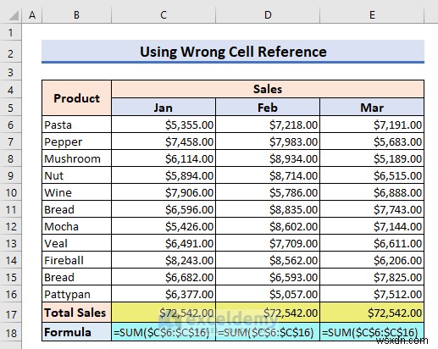The width and height of the screenshot is (438, 349).
Task: Select Nut Mar value $6,515.00
Action: [x=372, y=175]
